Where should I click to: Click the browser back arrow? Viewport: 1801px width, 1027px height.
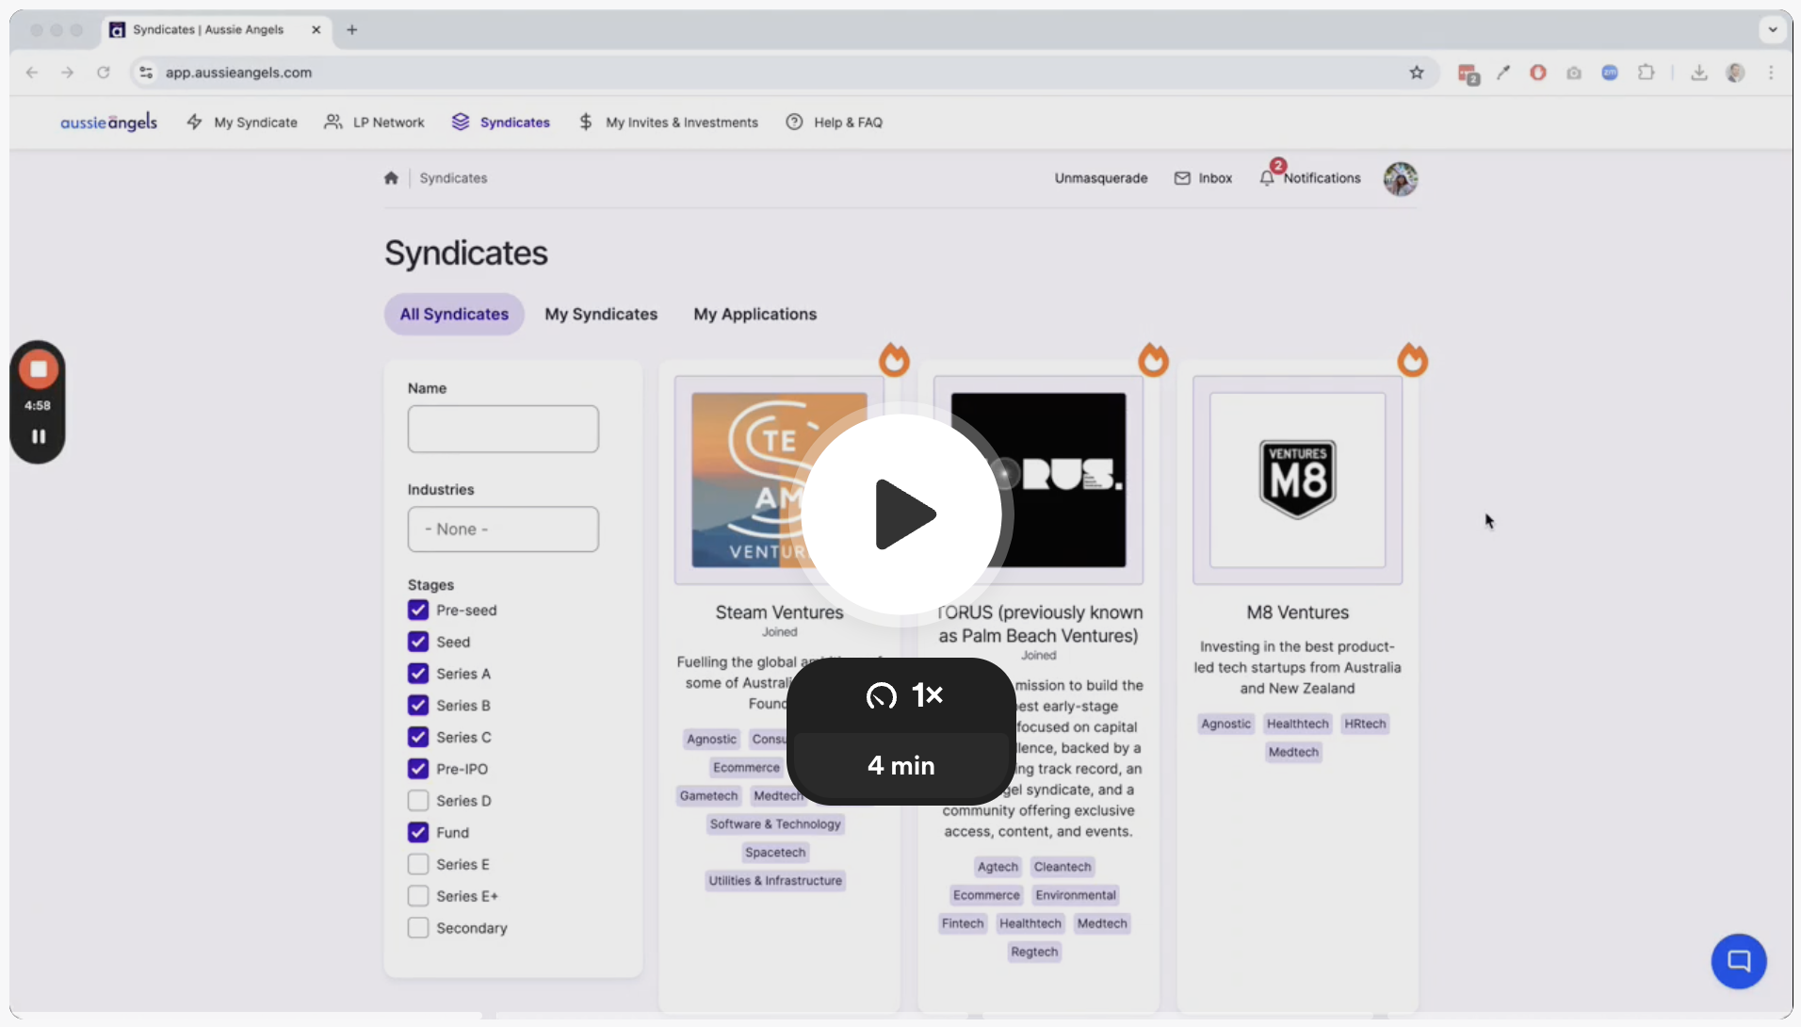32,73
